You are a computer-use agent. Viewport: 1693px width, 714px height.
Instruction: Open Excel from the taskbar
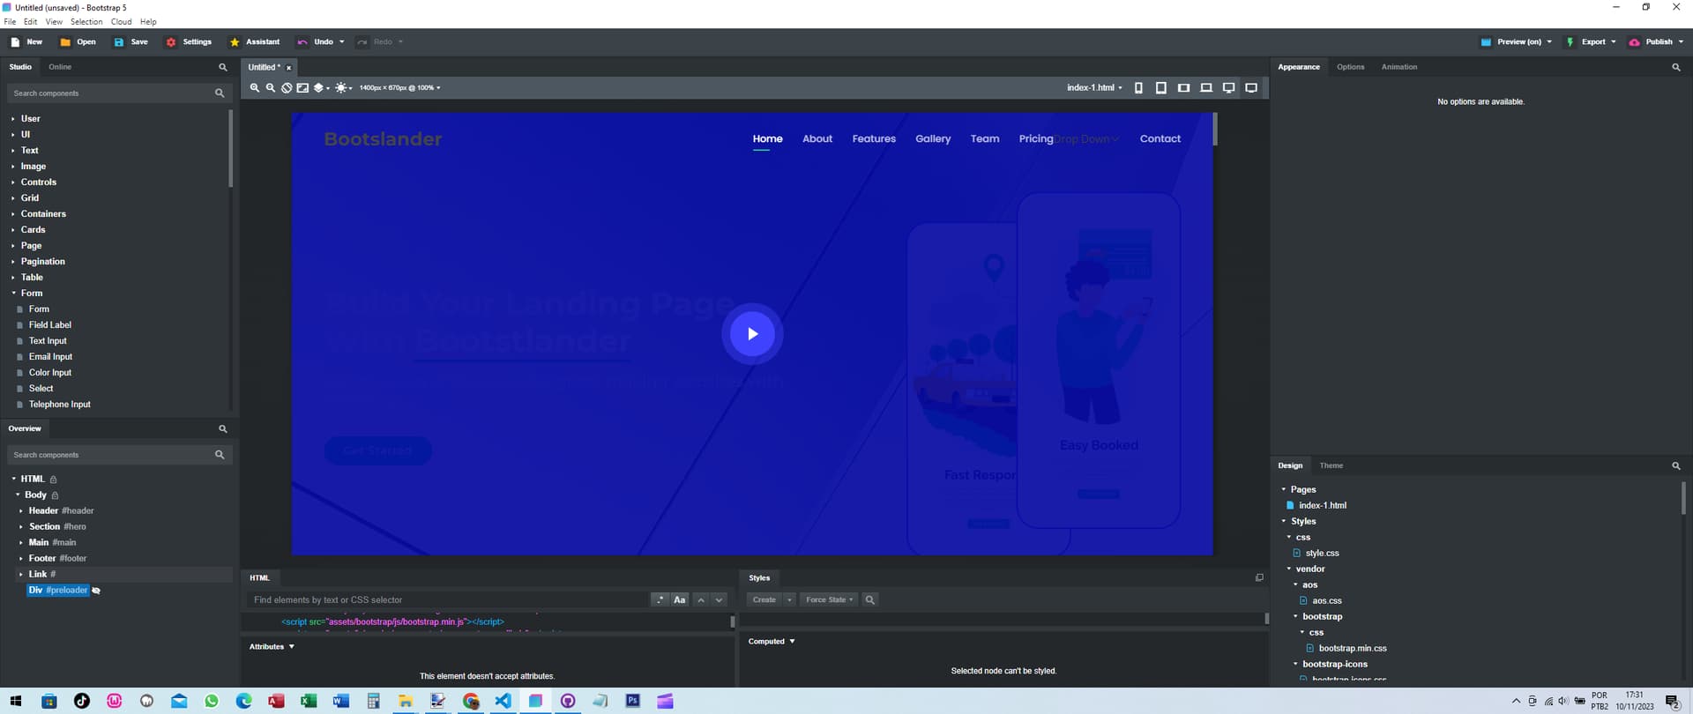309,701
